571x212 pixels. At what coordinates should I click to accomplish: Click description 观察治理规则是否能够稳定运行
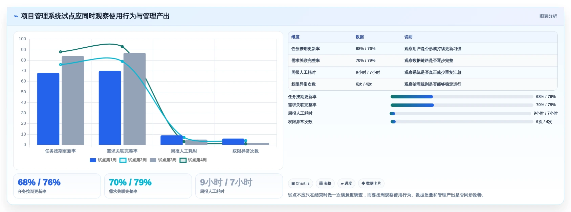[x=433, y=85]
